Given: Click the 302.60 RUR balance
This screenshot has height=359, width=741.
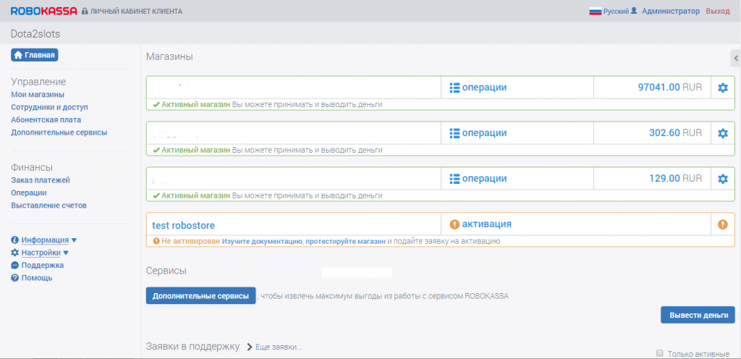Looking at the screenshot, I should 675,133.
